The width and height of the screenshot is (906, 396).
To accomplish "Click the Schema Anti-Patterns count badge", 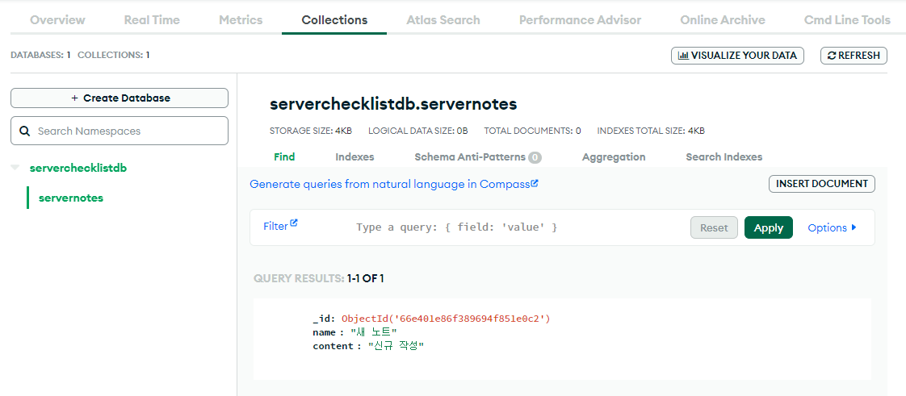I will pyautogui.click(x=535, y=157).
